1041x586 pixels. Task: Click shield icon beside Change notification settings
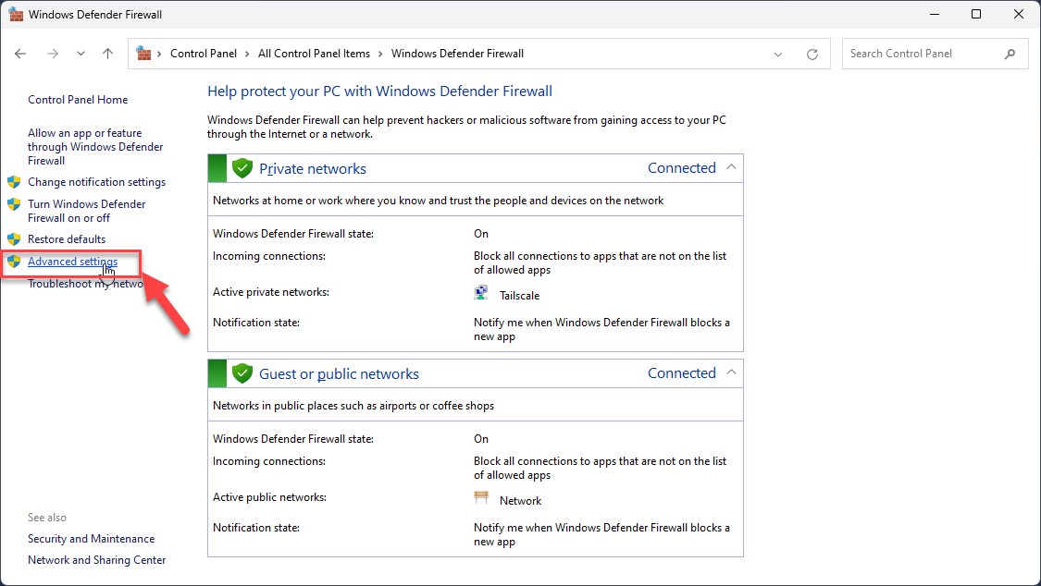point(14,182)
